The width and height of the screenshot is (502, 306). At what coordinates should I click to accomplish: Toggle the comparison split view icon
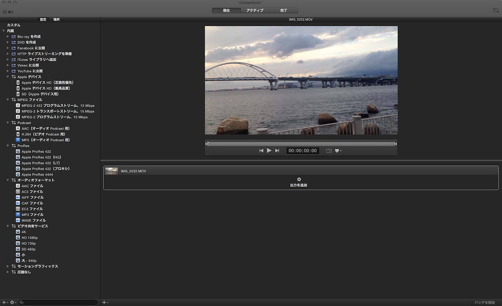329,151
